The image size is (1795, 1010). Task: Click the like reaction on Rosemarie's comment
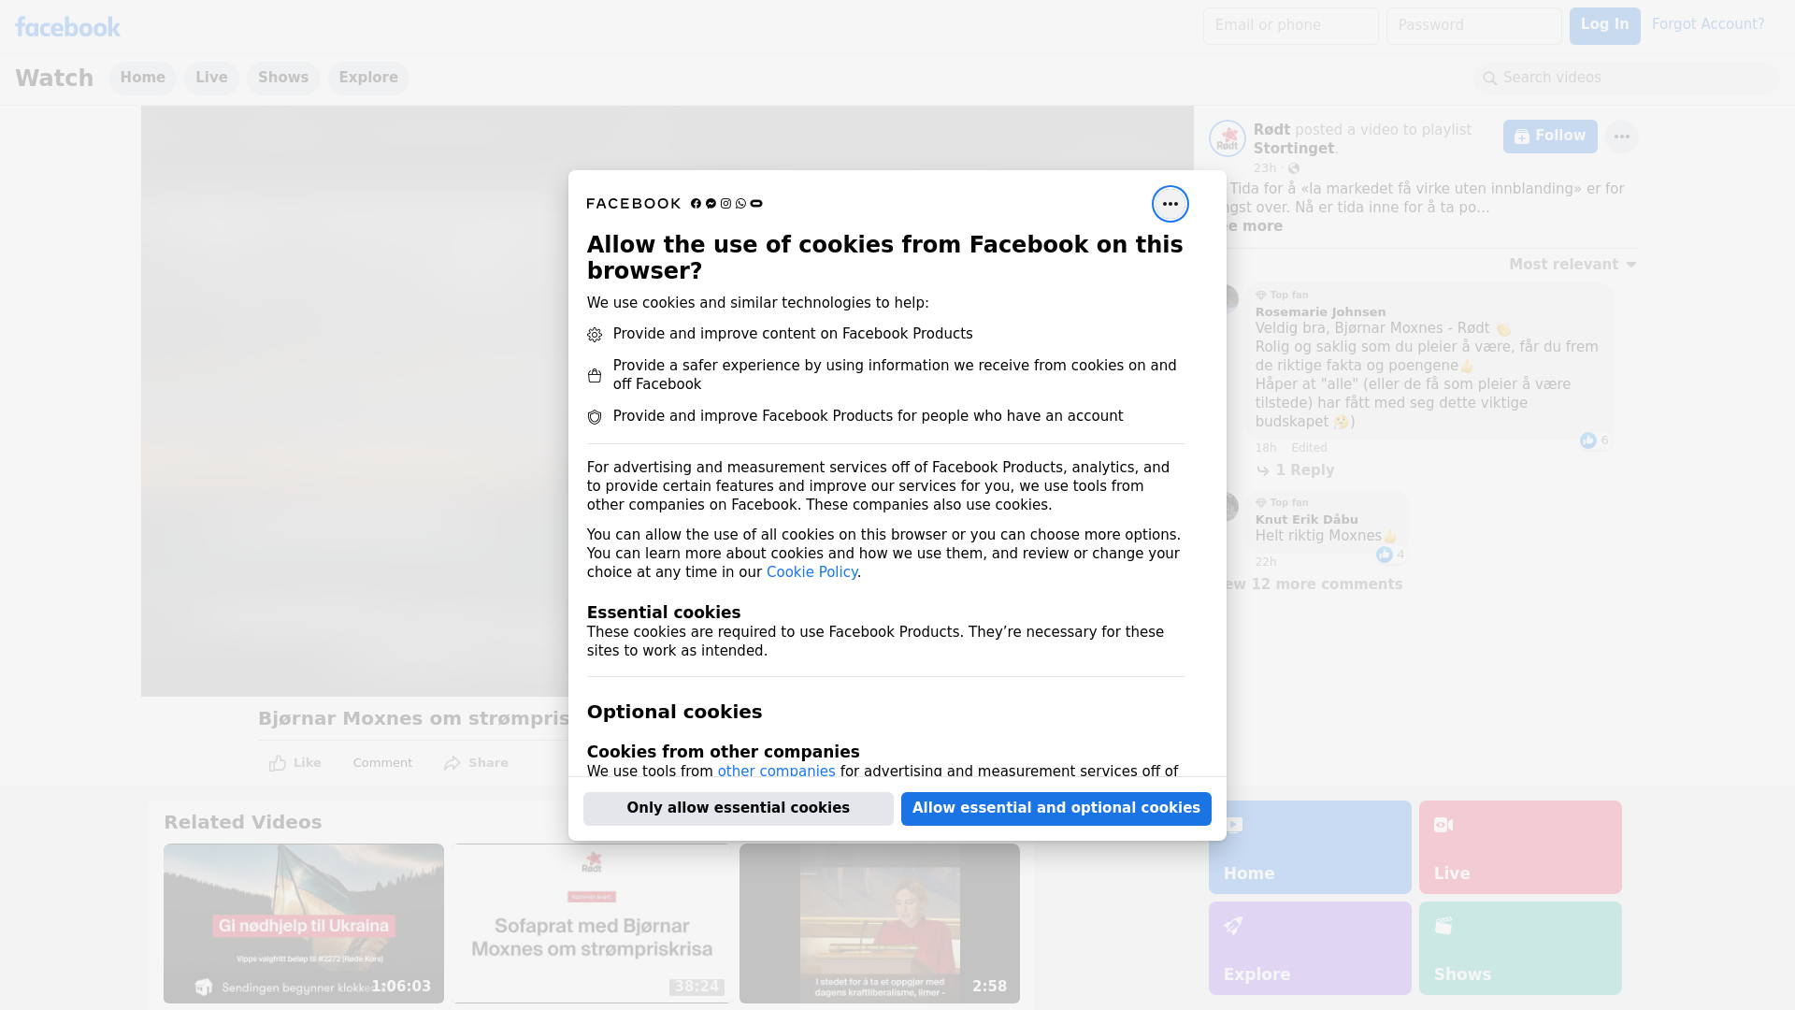tap(1587, 440)
